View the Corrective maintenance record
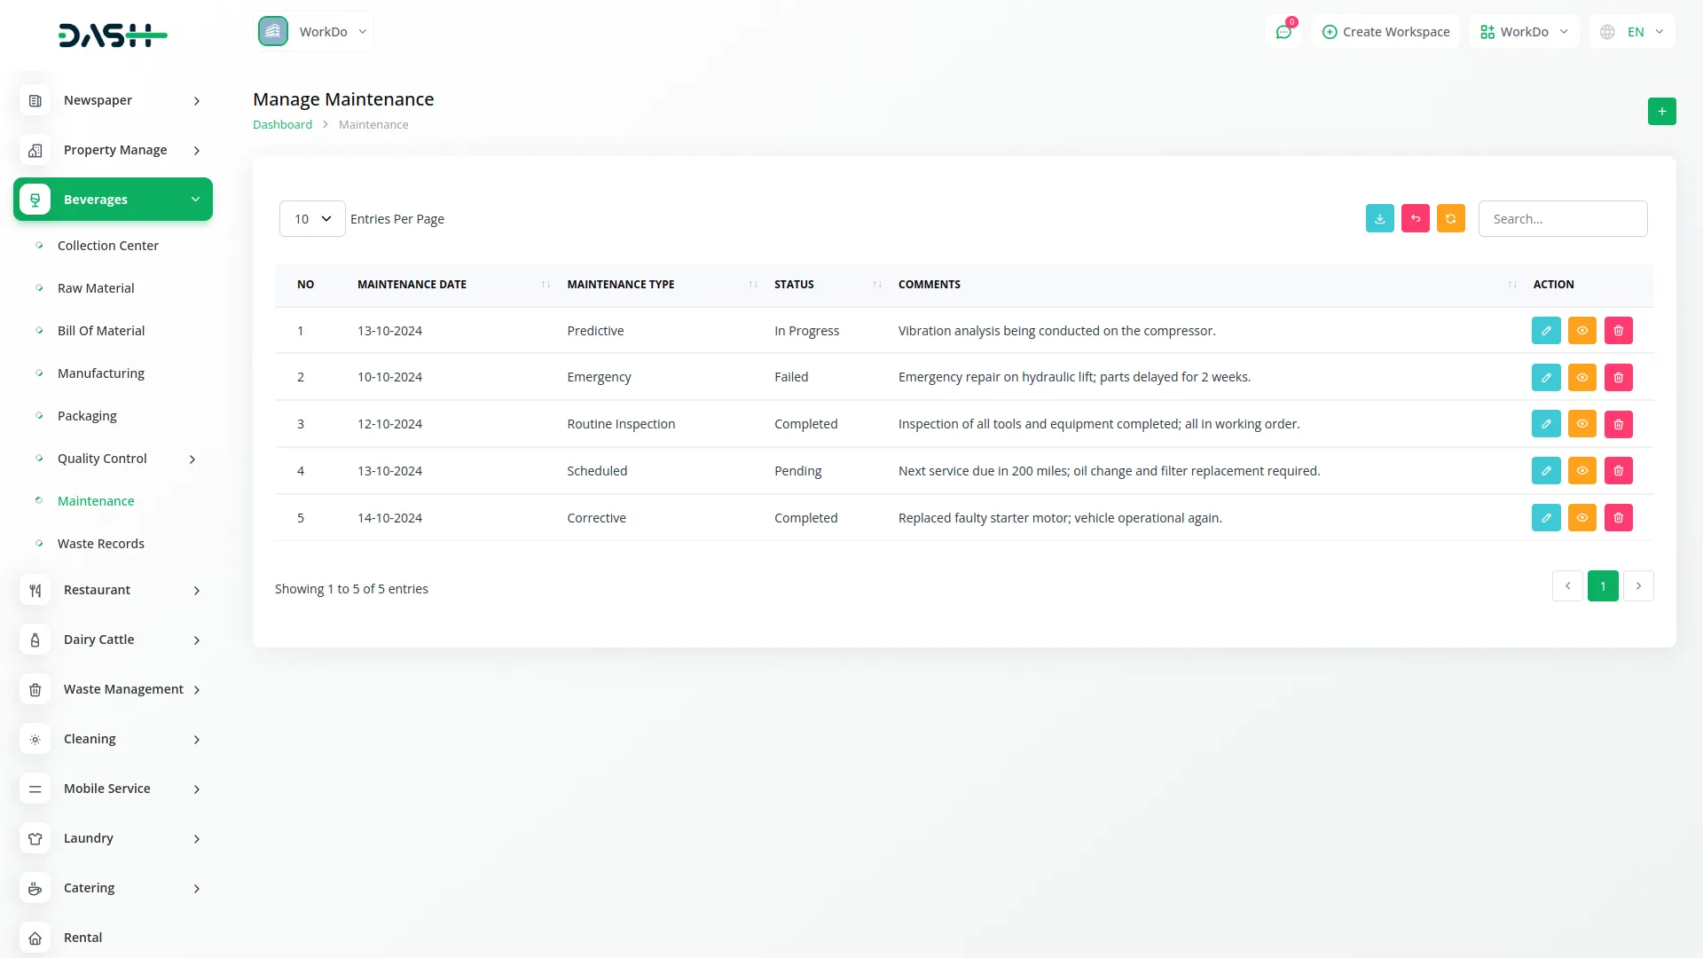Image resolution: width=1703 pixels, height=958 pixels. pyautogui.click(x=1581, y=518)
